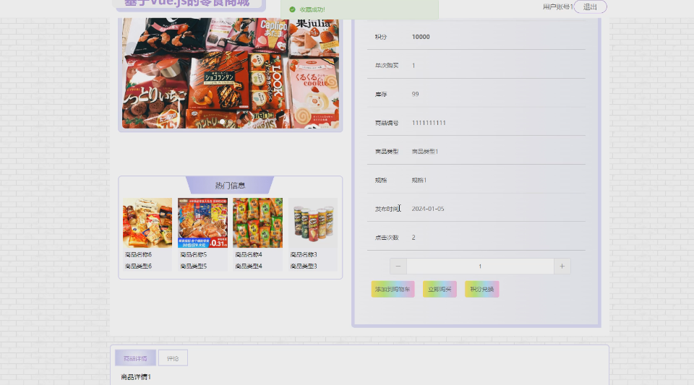Click the main snack product image

[x=231, y=74]
